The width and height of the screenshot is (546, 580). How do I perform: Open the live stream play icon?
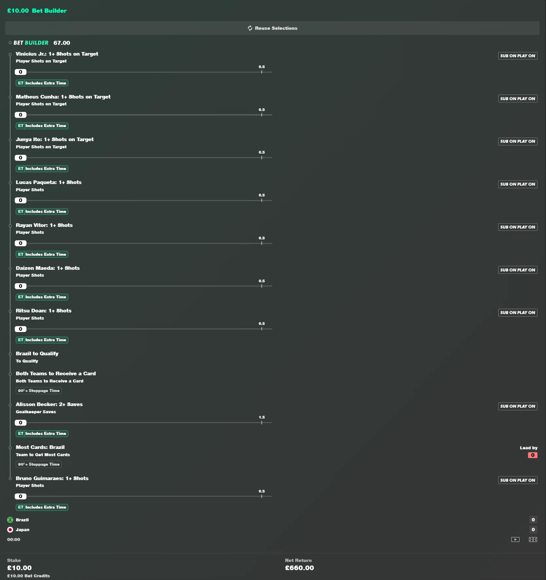(x=515, y=539)
